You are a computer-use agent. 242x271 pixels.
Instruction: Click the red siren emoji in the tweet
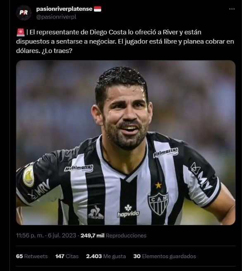tap(21, 32)
